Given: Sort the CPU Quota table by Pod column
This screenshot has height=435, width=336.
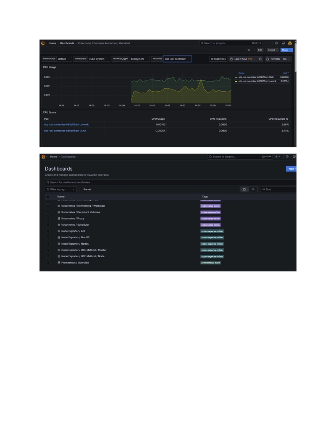Looking at the screenshot, I should tap(46, 119).
